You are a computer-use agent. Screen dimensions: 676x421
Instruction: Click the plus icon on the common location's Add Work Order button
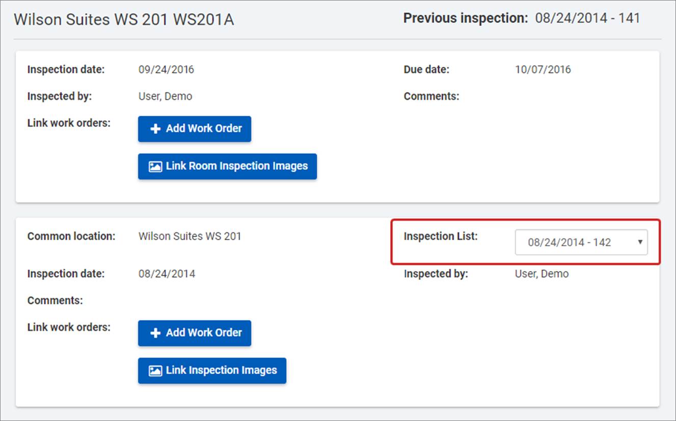[155, 333]
